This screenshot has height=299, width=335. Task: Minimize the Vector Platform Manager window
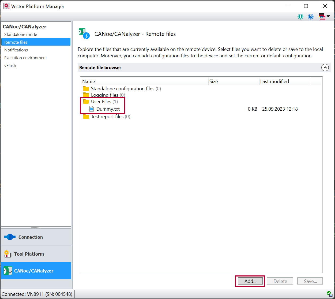point(287,6)
